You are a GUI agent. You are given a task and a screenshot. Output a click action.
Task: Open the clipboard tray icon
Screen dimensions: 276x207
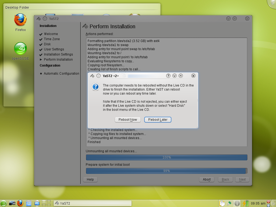pos(222,203)
